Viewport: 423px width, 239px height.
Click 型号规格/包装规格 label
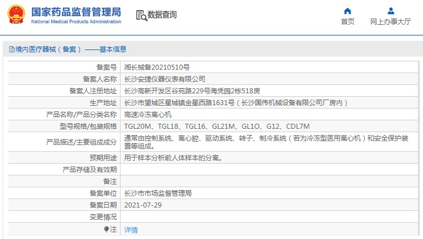[88, 127]
